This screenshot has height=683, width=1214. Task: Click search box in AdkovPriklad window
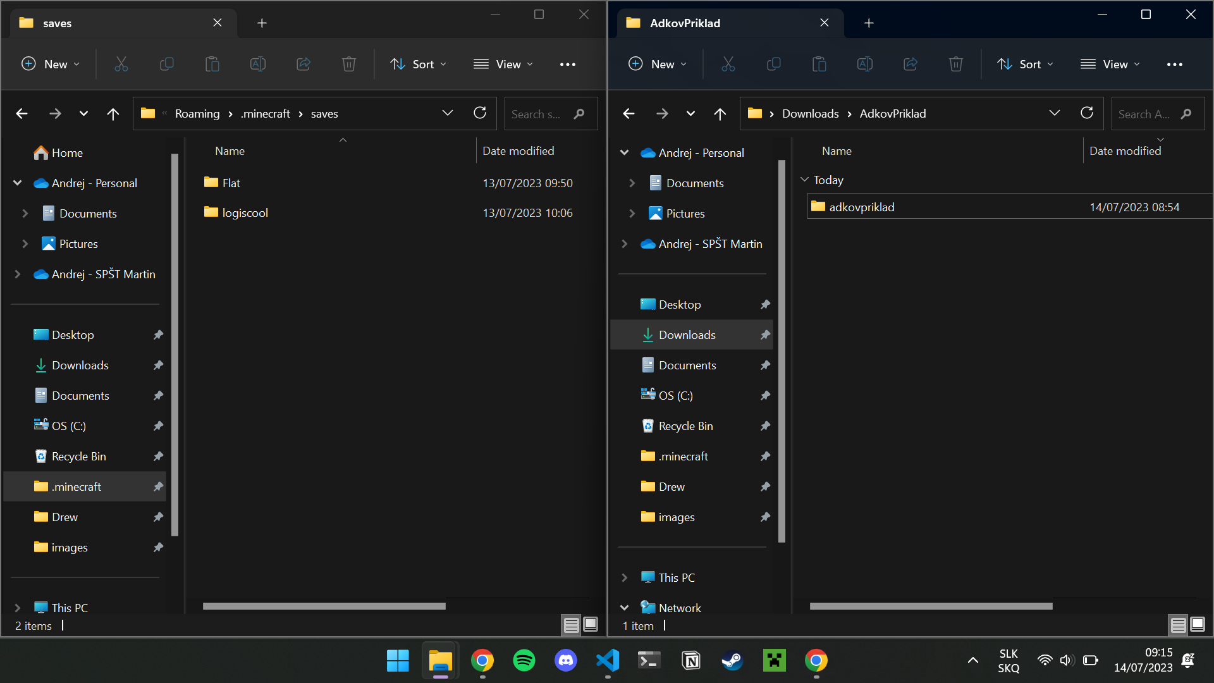[1157, 114]
